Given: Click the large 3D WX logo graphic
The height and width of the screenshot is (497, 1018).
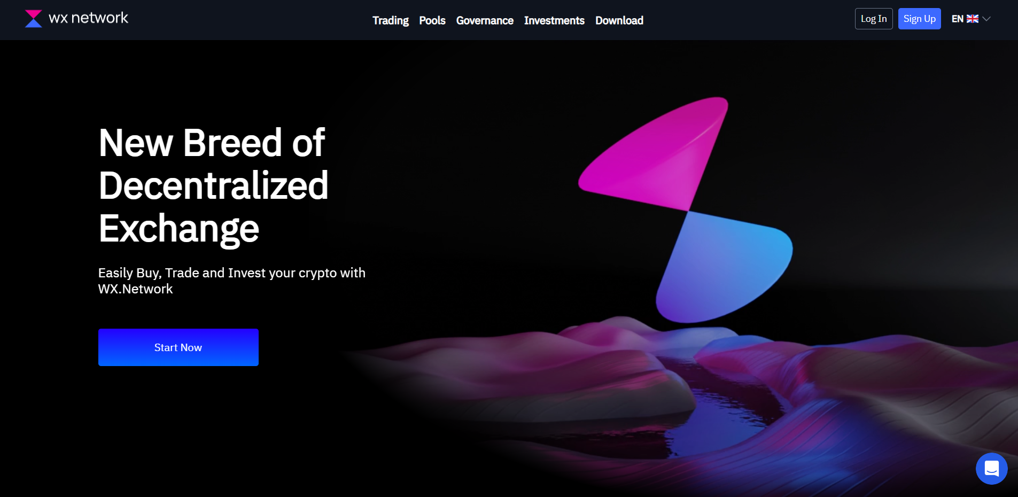Looking at the screenshot, I should [x=686, y=210].
